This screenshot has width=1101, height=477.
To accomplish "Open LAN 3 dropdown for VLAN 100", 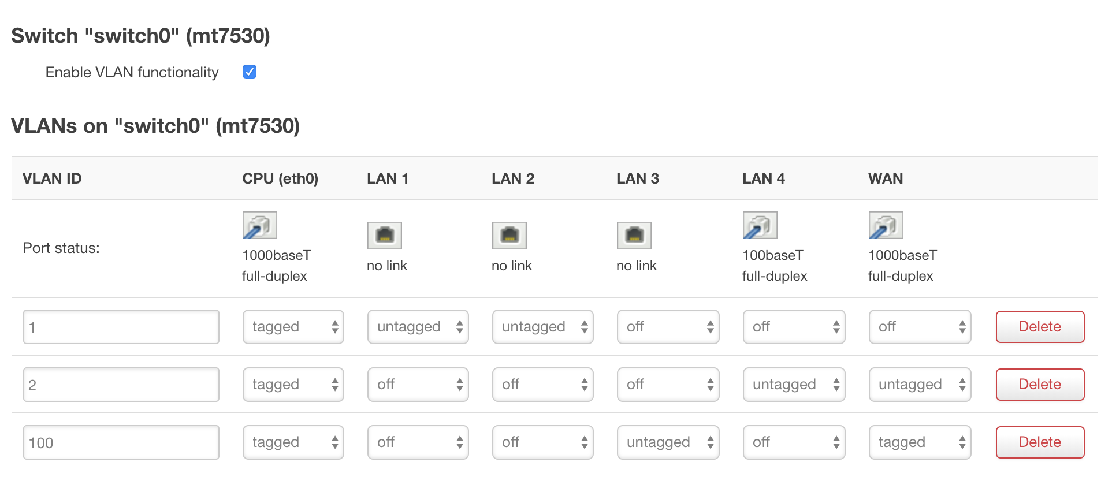I will click(x=668, y=442).
